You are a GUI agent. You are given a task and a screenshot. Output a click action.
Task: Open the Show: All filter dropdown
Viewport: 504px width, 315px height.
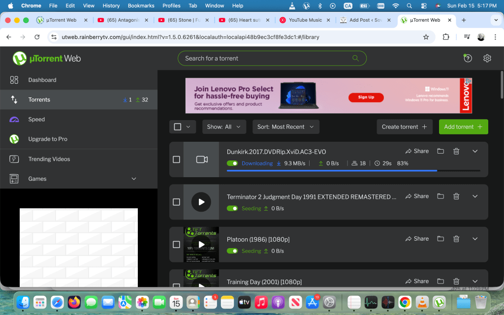click(x=224, y=126)
